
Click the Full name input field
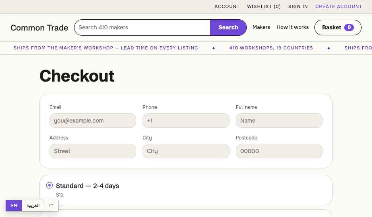[279, 121]
